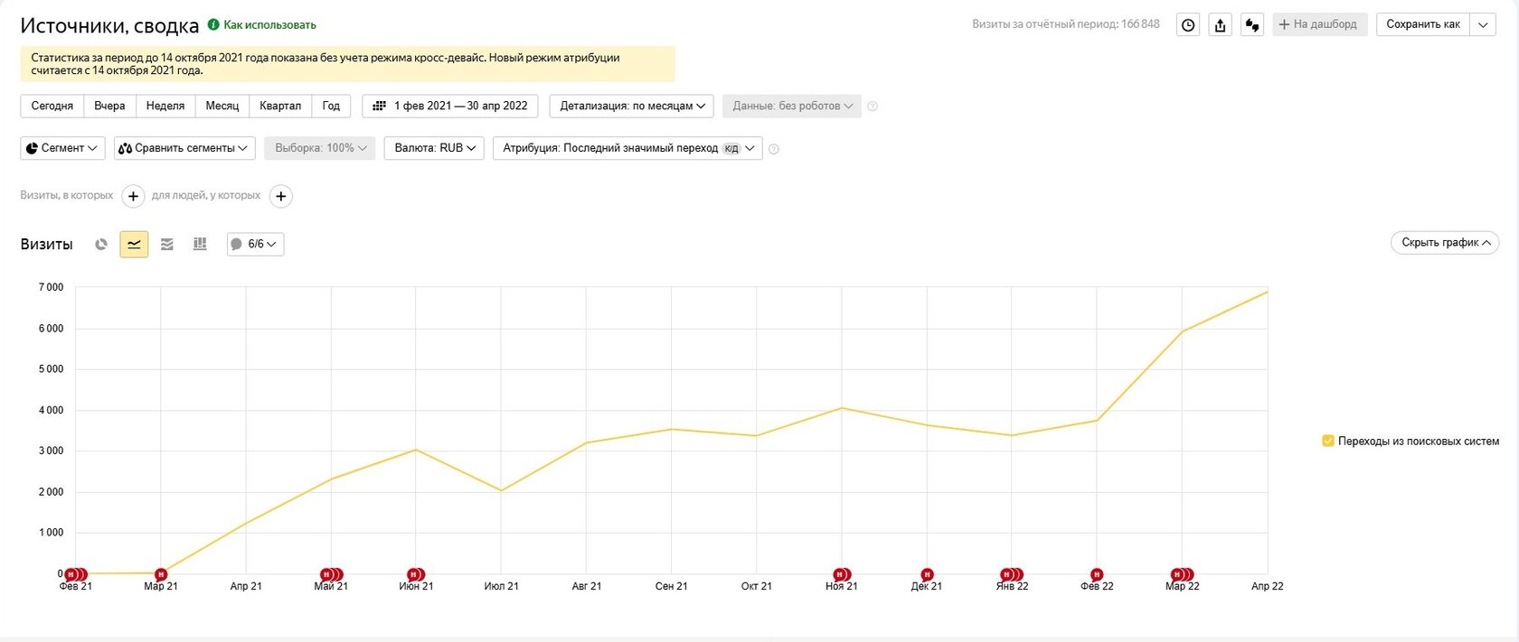Viewport: 1519px width, 642px height.
Task: Open the clock history icon
Action: pyautogui.click(x=1188, y=25)
